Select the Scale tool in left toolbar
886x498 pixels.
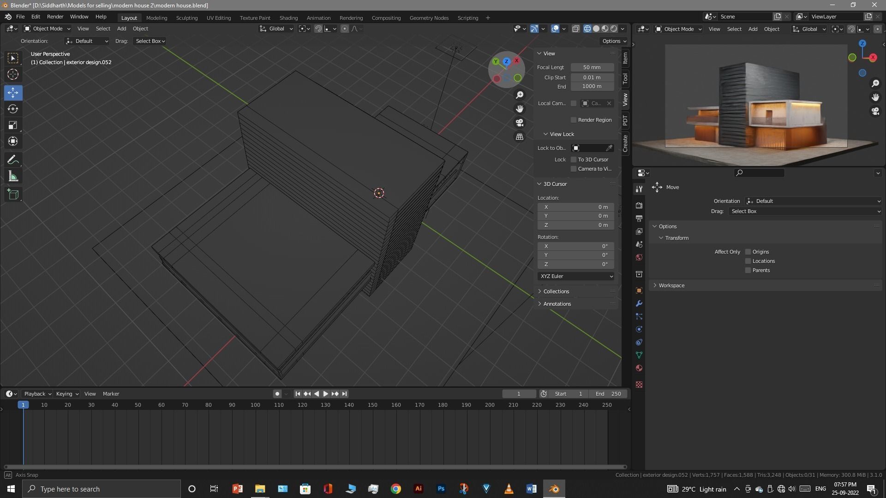[x=13, y=125]
